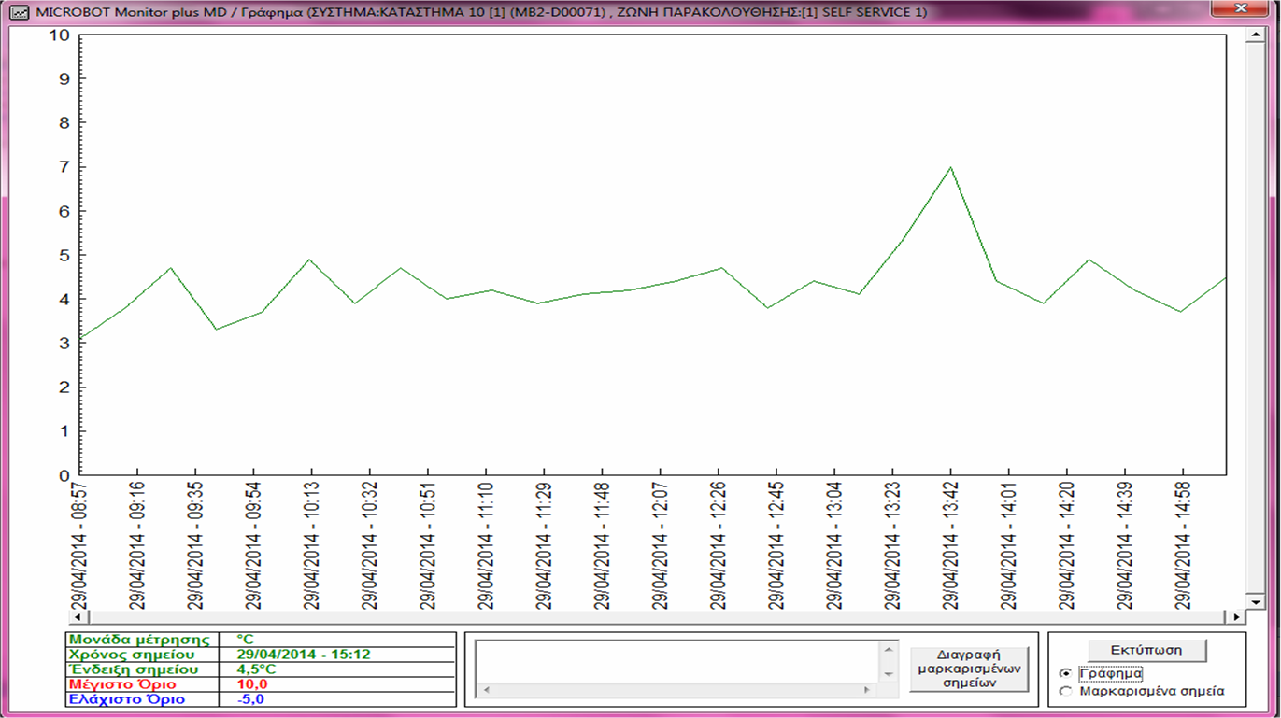Click the notes box scroll right arrow
Viewport: 1281px width, 718px height.
(x=868, y=691)
